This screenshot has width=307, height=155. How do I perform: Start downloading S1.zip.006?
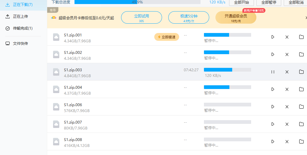tap(273, 107)
